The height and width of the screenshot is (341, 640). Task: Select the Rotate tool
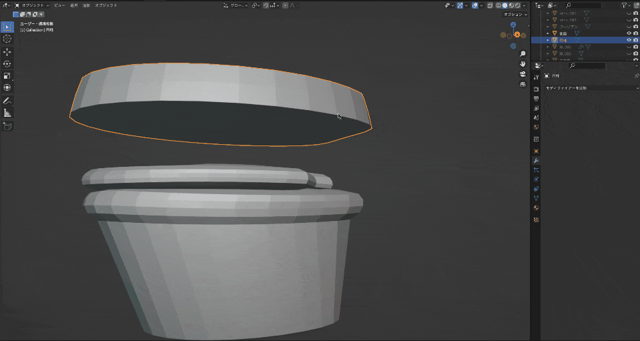tap(7, 64)
